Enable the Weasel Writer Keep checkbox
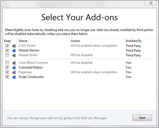 pos(7,55)
